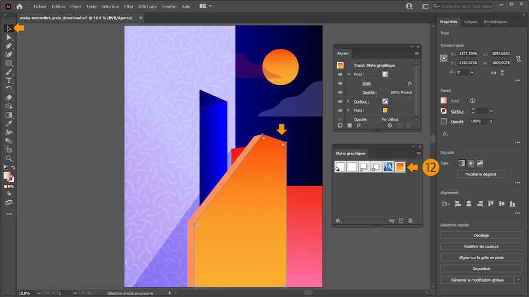Select the Rectangle tool

click(x=9, y=63)
